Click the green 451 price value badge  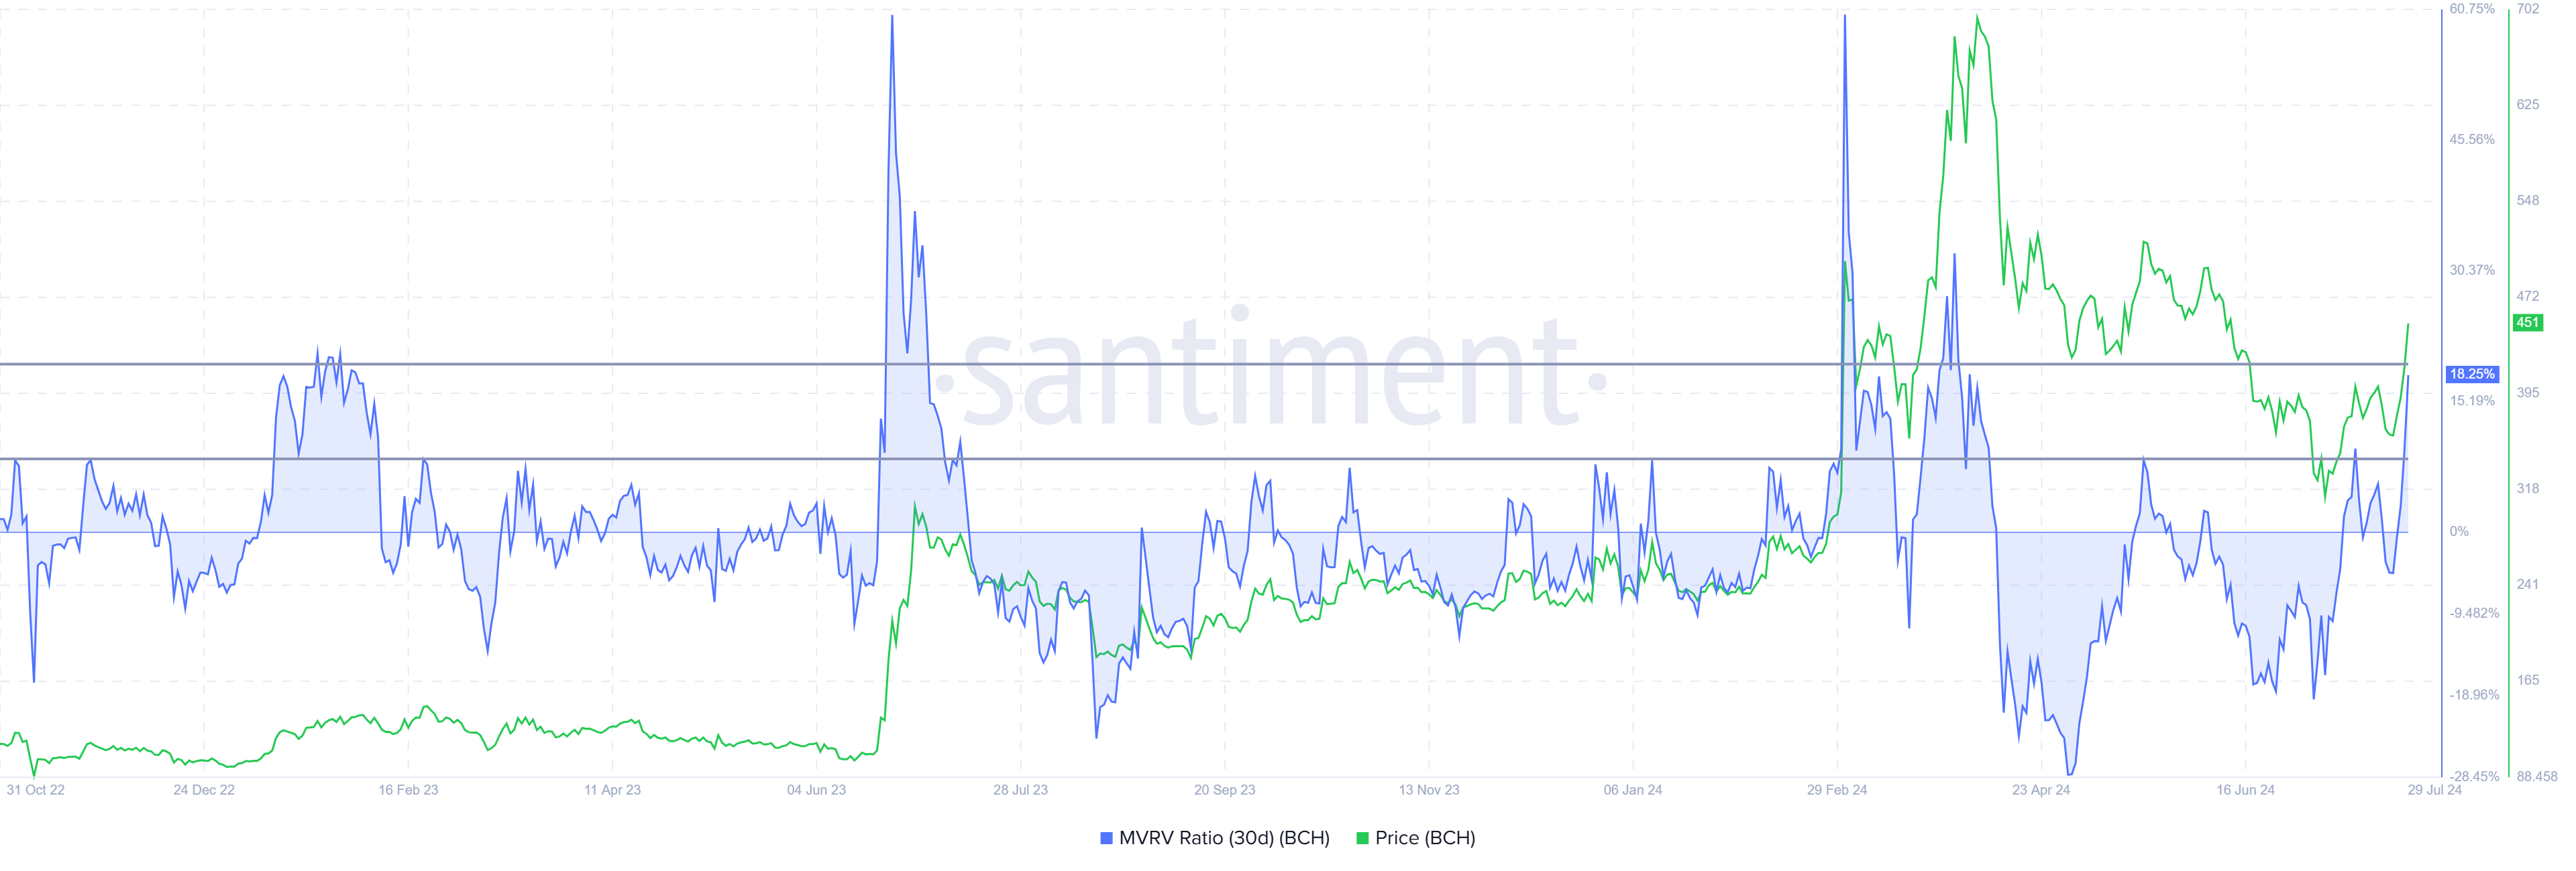[x=2527, y=323]
